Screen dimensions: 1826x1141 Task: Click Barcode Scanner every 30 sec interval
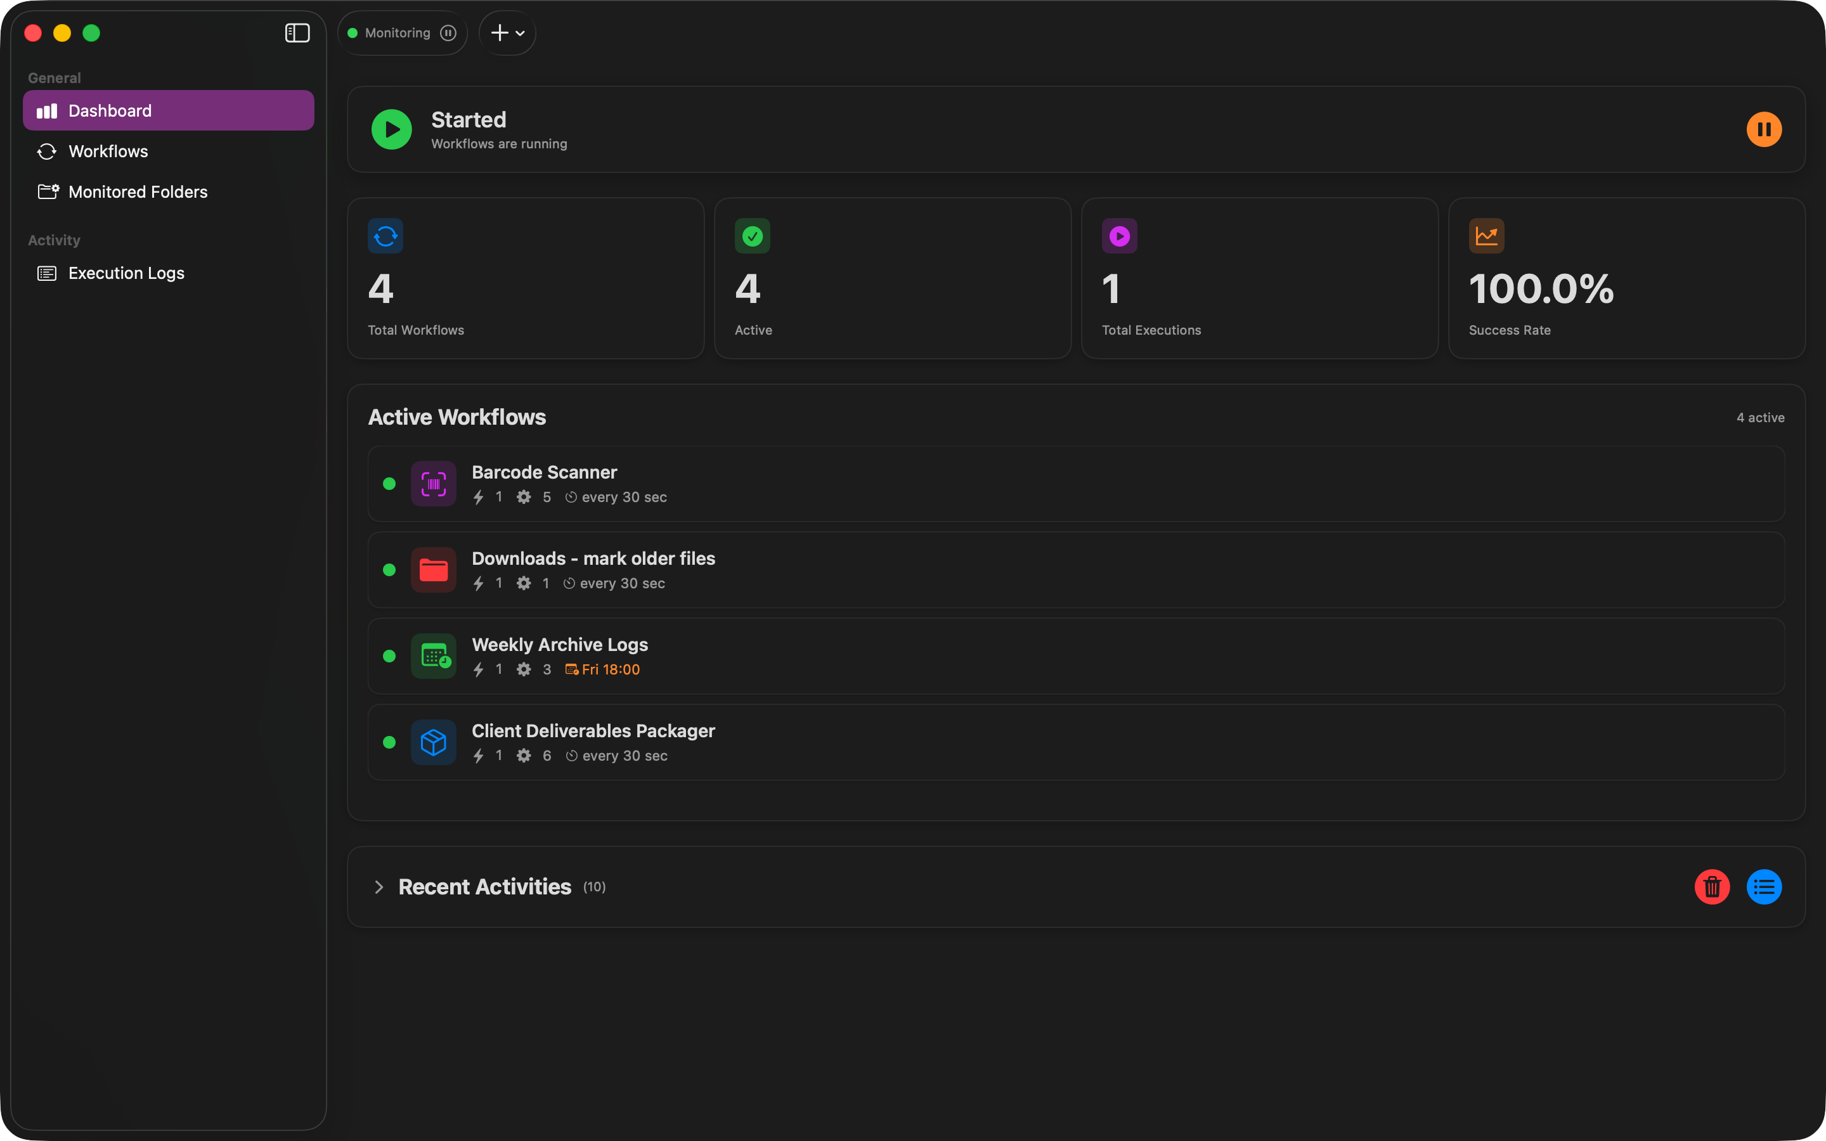(616, 498)
